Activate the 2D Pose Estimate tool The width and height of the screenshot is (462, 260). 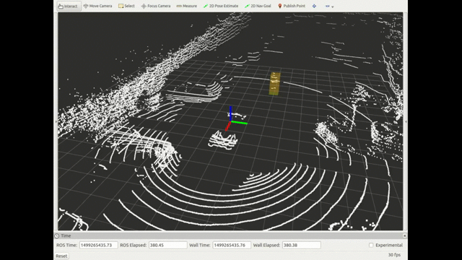coord(221,6)
